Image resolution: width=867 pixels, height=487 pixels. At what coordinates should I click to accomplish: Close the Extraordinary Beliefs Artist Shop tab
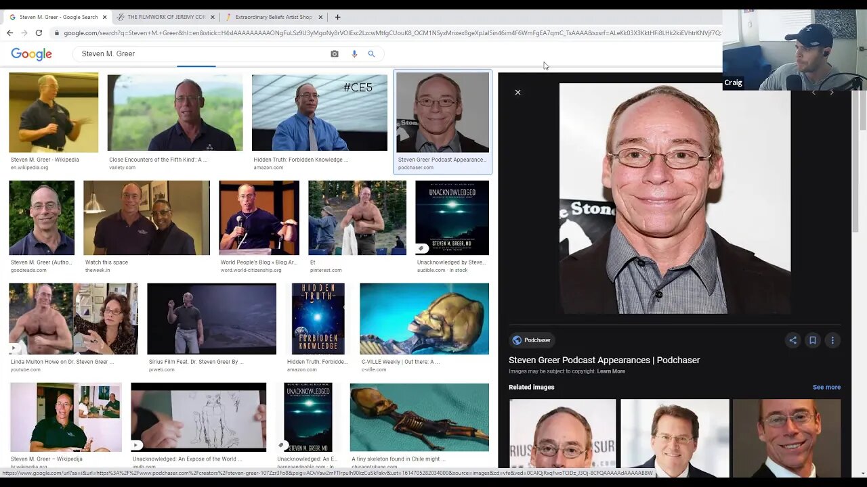[320, 17]
